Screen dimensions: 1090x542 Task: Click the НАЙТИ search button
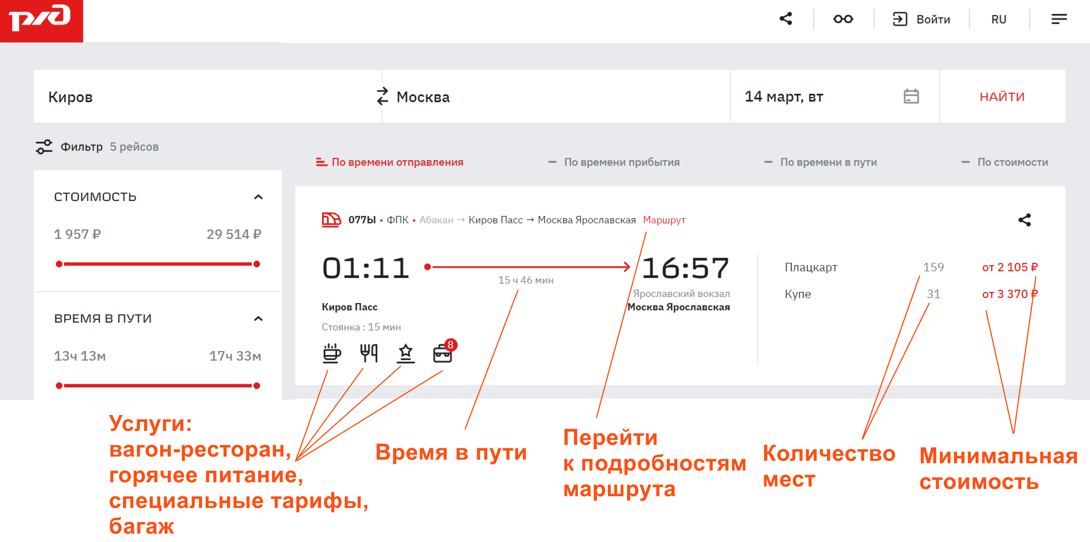[1002, 97]
